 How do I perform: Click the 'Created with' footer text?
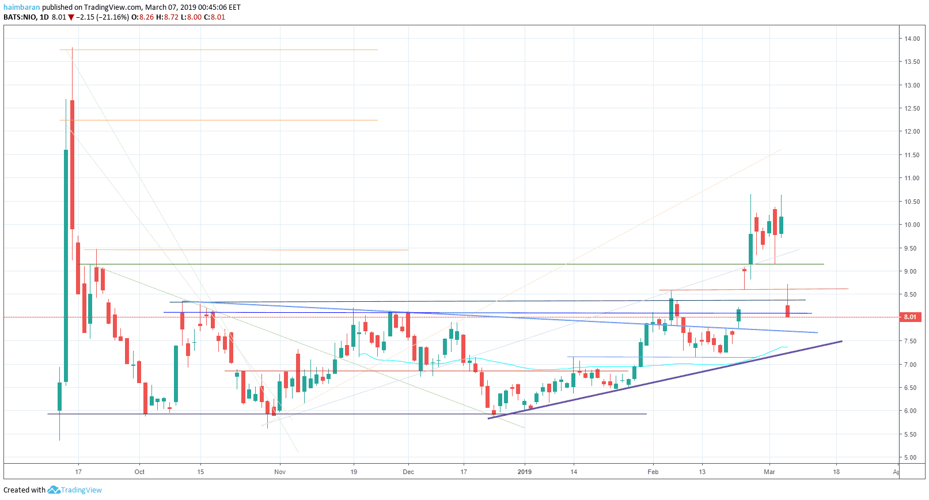[24, 490]
